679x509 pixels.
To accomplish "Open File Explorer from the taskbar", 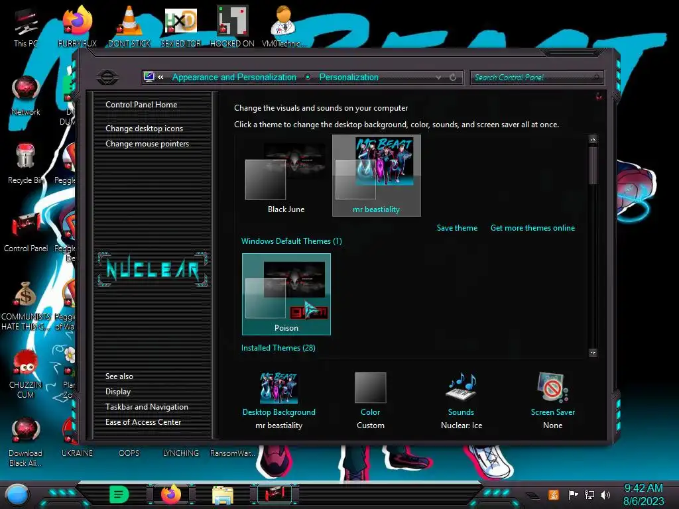I will coord(223,495).
